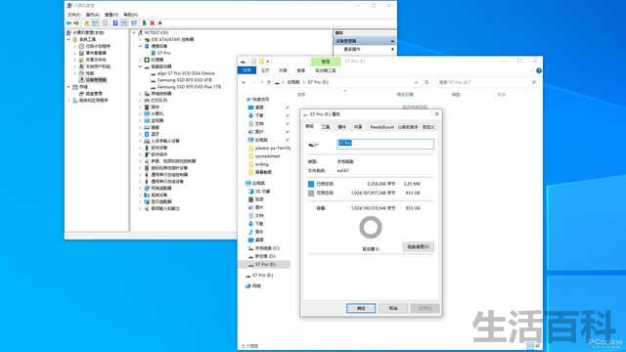Select 事件查看器 in the console tree
The height and width of the screenshot is (352, 626).
point(96,53)
